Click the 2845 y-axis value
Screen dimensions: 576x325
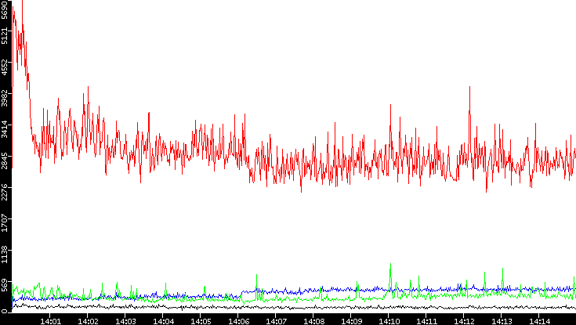tap(4, 161)
